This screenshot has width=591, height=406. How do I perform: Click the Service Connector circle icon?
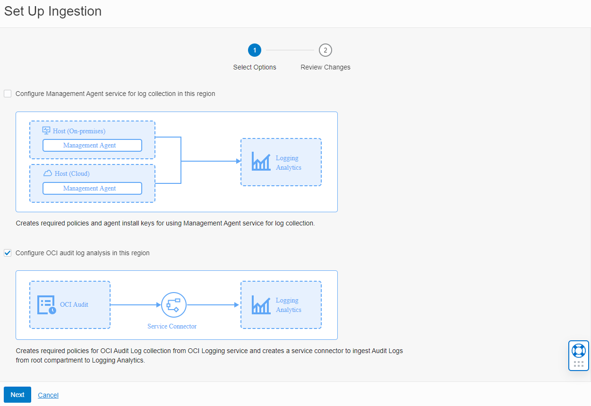[174, 305]
